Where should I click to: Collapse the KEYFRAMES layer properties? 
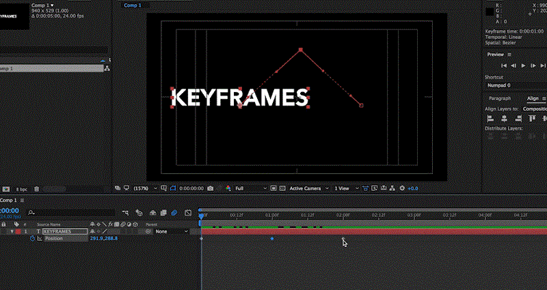[12, 231]
